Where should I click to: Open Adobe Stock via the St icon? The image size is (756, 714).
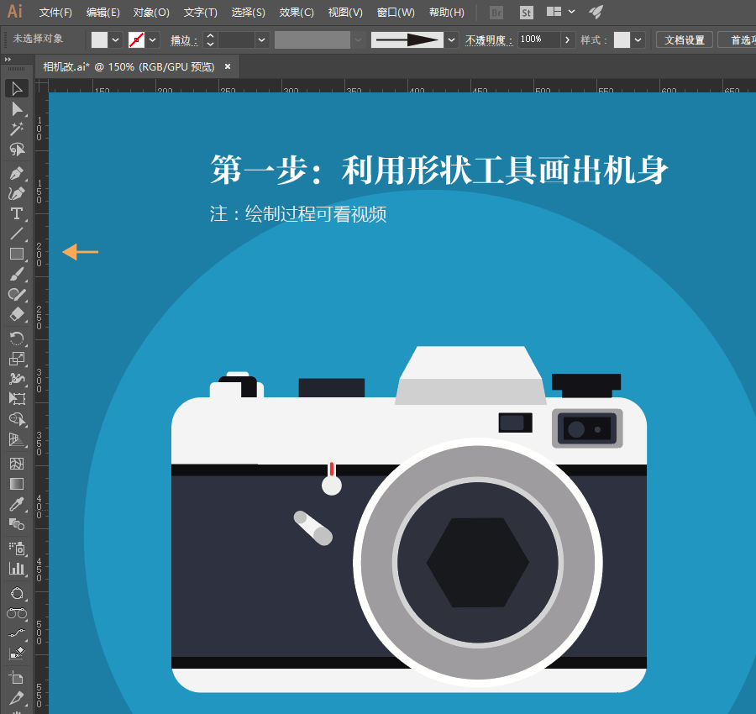(x=526, y=13)
